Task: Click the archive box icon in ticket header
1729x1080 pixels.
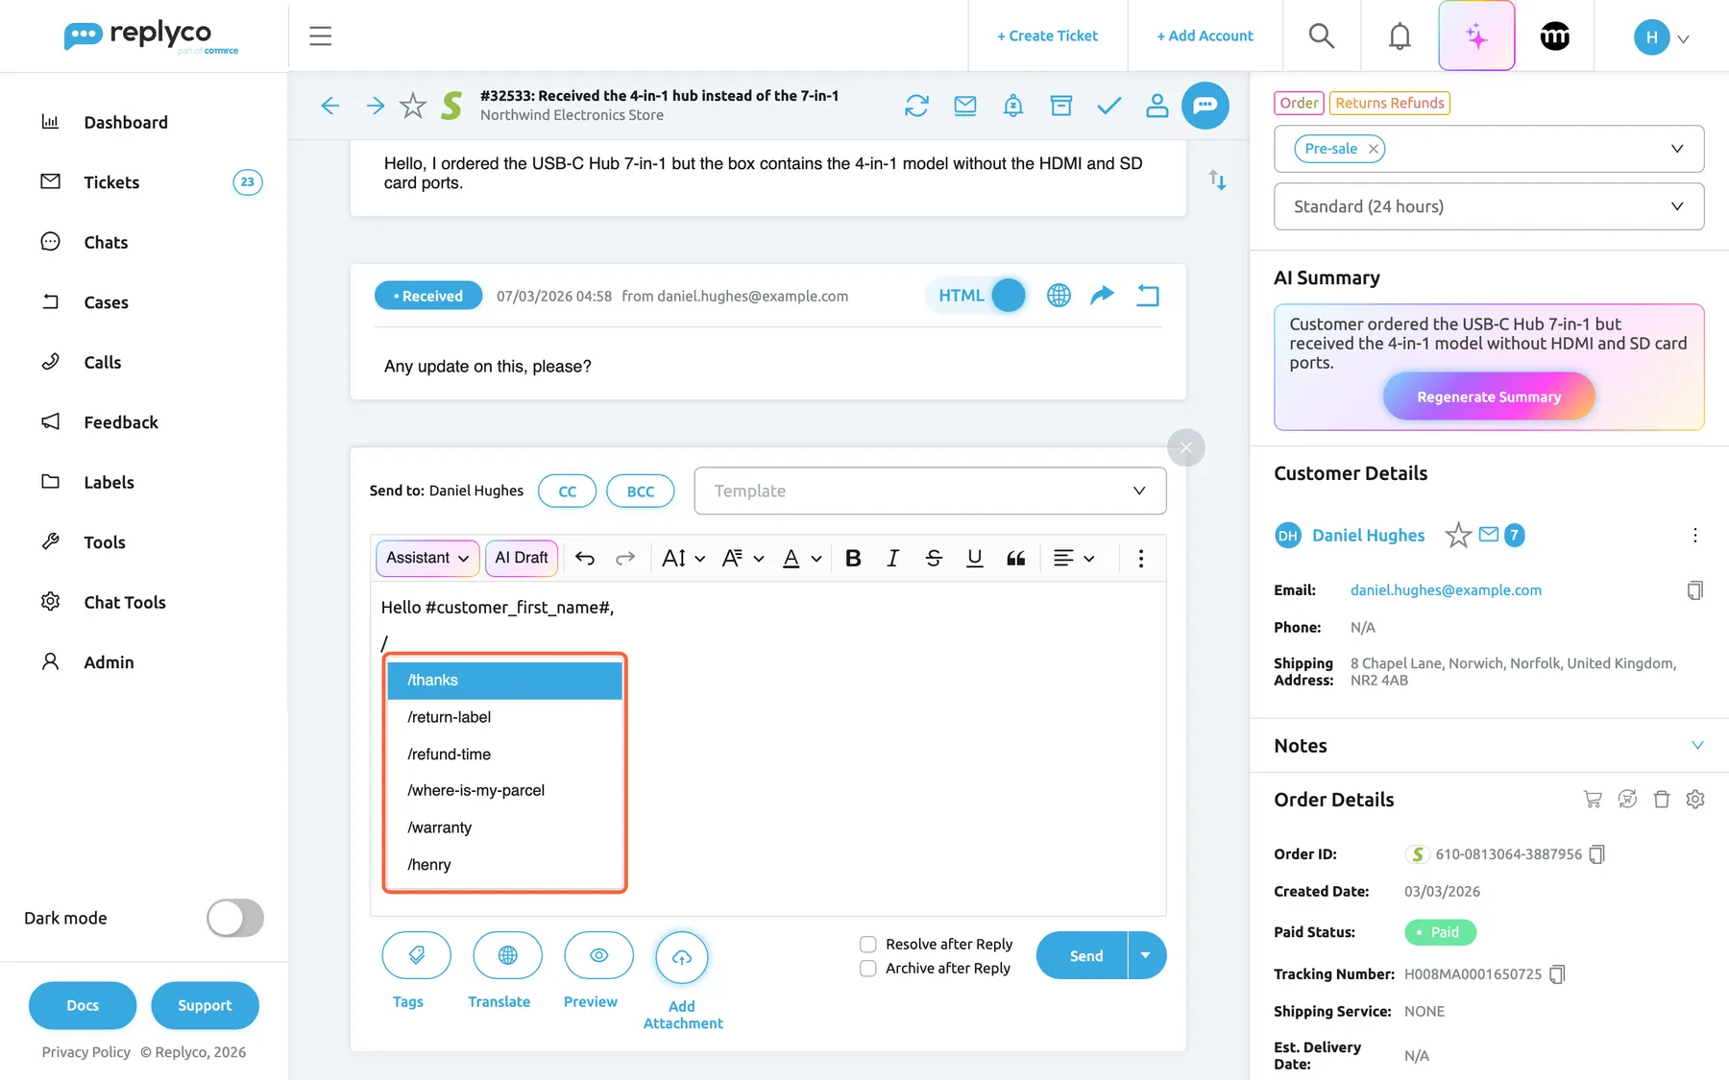Action: tap(1061, 106)
